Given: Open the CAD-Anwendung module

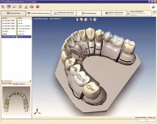Looking at the screenshot, I should [13, 13].
